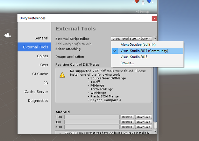
Task: Download the Android NDK
Action: tap(143, 127)
